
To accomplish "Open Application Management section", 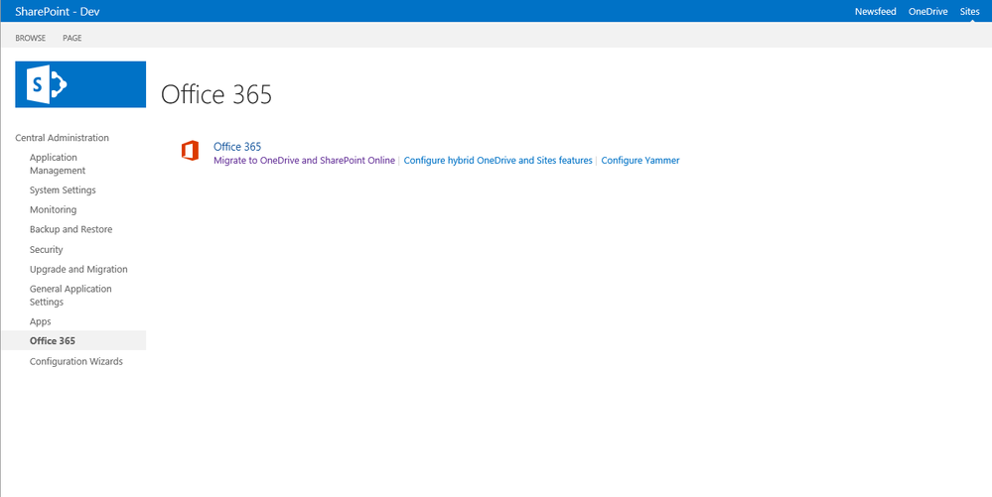I will (x=58, y=164).
